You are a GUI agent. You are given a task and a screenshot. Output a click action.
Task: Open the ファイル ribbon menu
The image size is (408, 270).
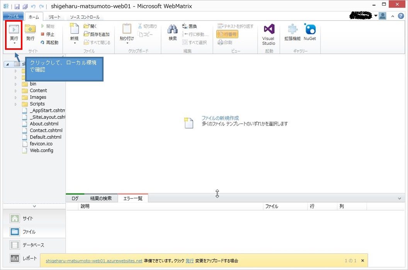pyautogui.click(x=13, y=16)
